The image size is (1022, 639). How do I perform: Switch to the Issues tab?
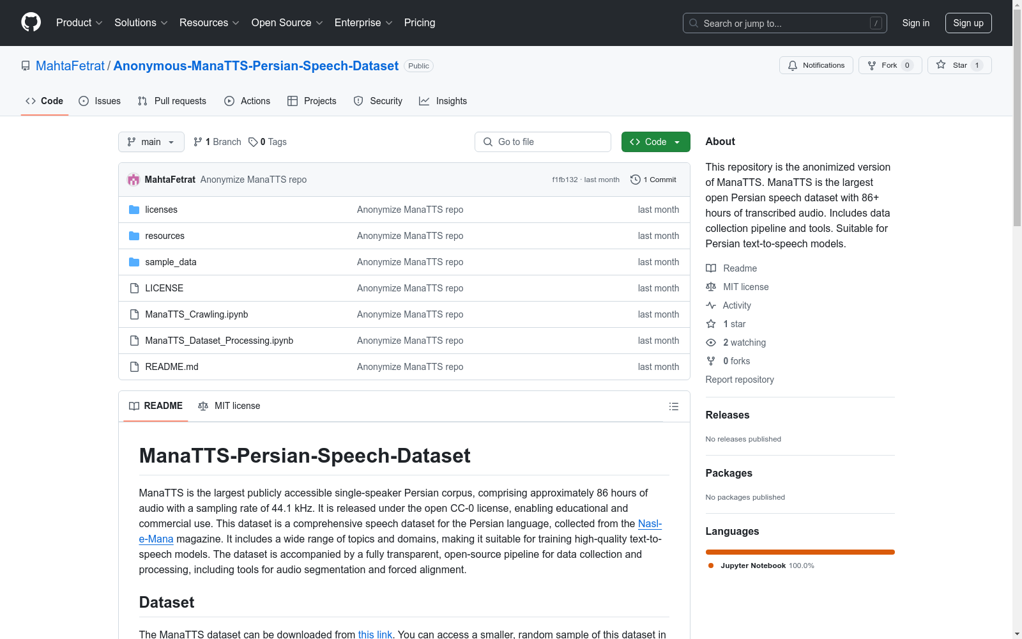coord(100,101)
